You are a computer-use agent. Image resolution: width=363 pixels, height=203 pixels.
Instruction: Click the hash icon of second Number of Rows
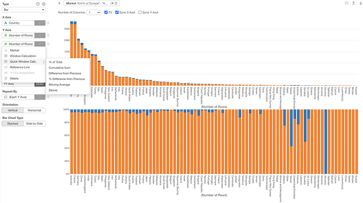tap(6, 44)
